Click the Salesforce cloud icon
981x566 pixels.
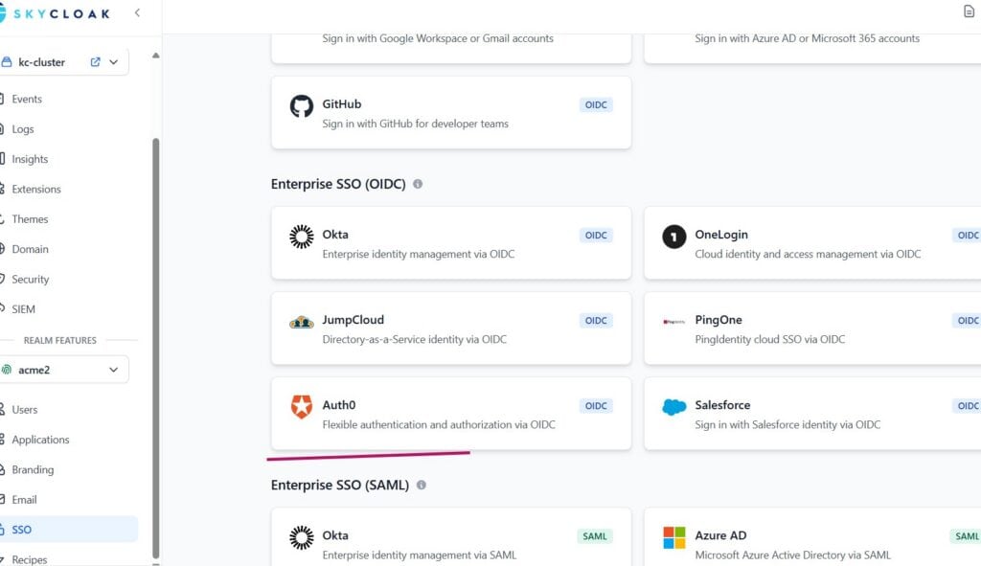tap(674, 408)
